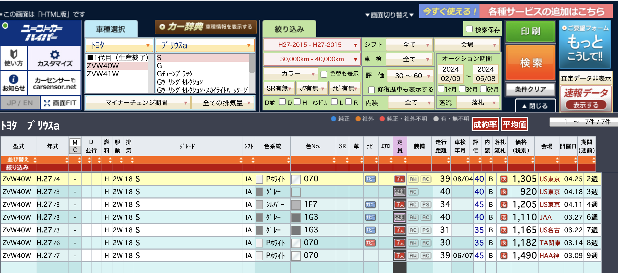Click sort arrows under 価格 column
618x273 pixels.
[x=533, y=160]
